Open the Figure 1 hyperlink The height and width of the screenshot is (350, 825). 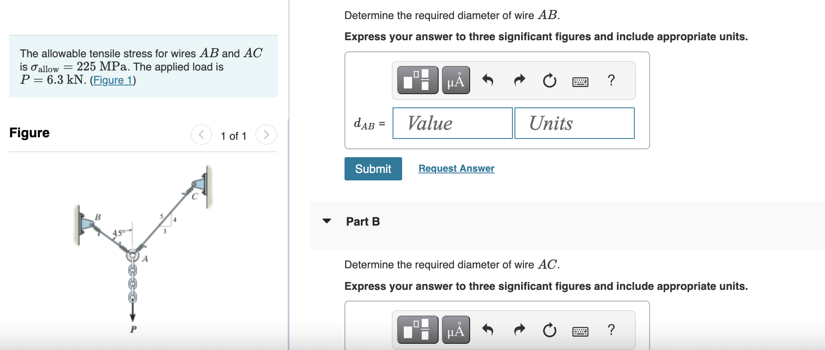click(x=113, y=80)
